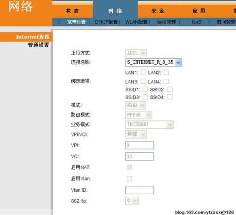Open WLAN配置 settings
236x215 pixels.
136,22
